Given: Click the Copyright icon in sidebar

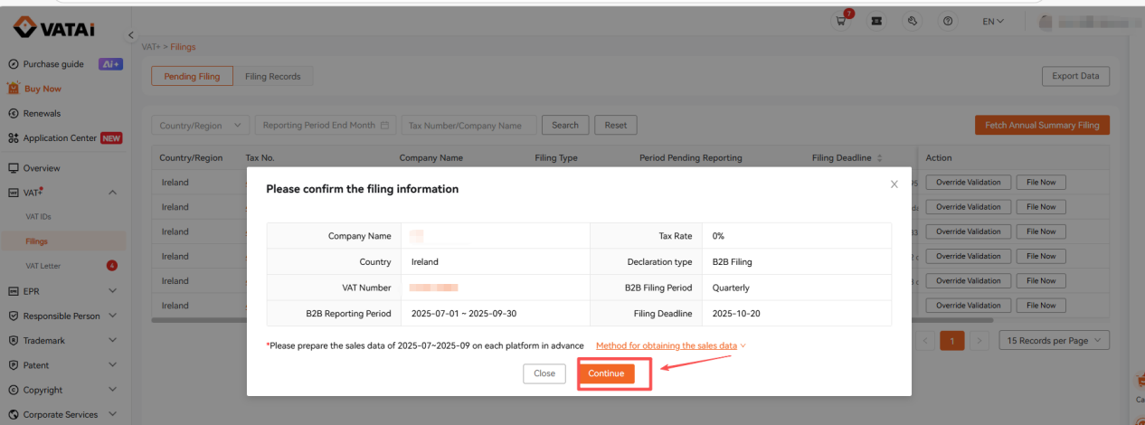Looking at the screenshot, I should tap(14, 390).
